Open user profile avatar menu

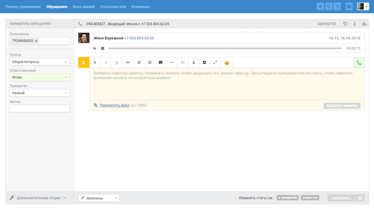tap(363, 7)
